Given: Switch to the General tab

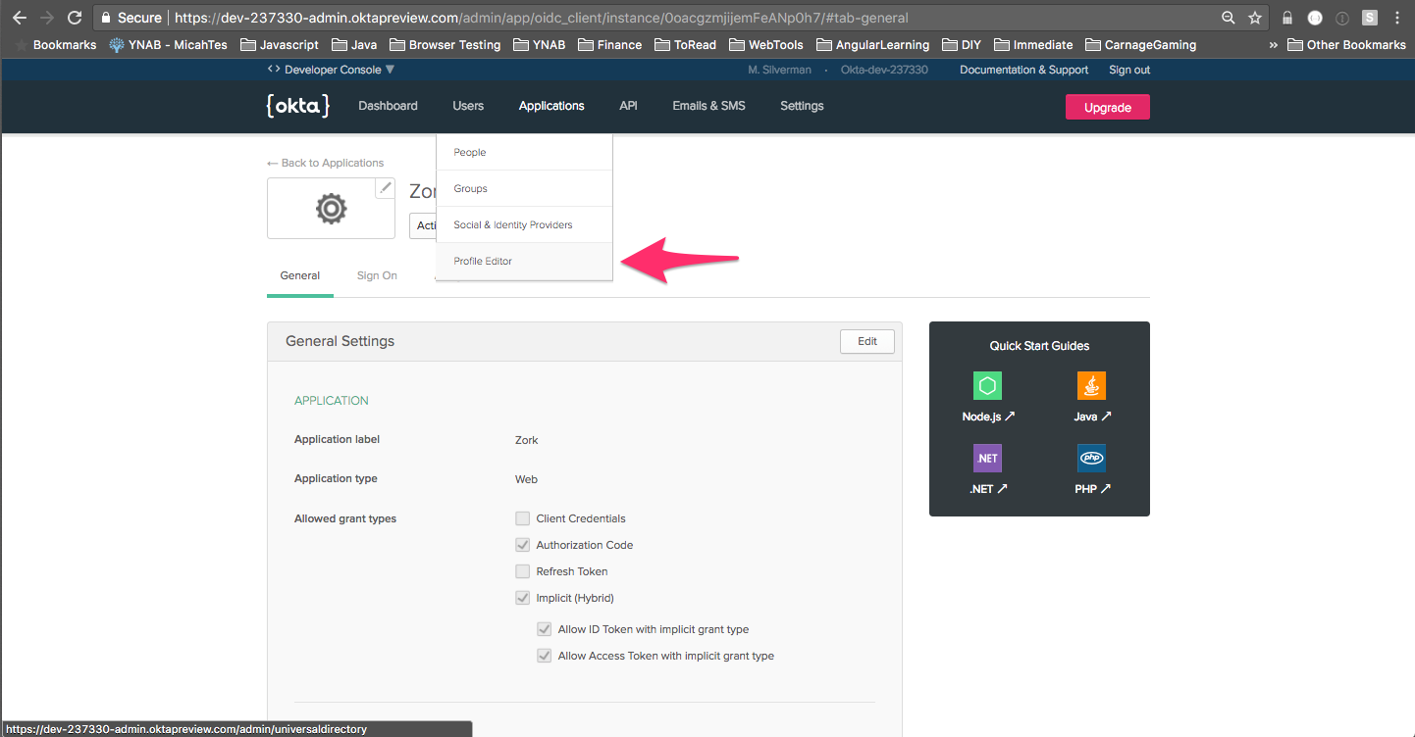Looking at the screenshot, I should point(300,275).
